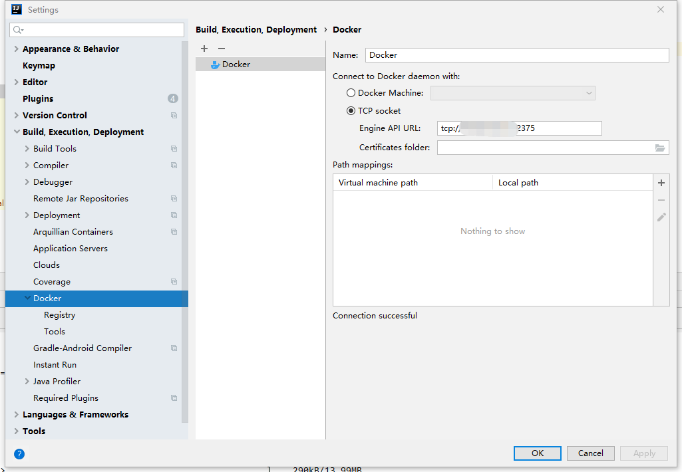Image resolution: width=682 pixels, height=472 pixels.
Task: Expand the Deployment node
Action: click(x=27, y=215)
